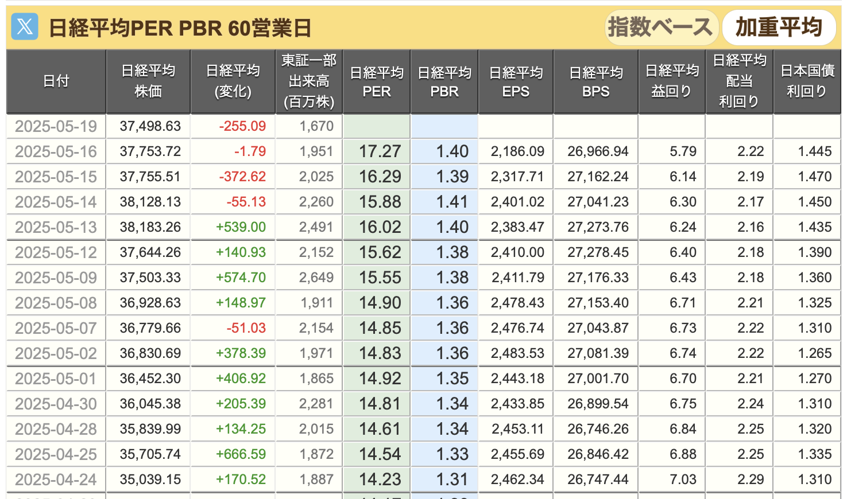Select the date cell 2025-05-07
The image size is (851, 499).
[56, 328]
